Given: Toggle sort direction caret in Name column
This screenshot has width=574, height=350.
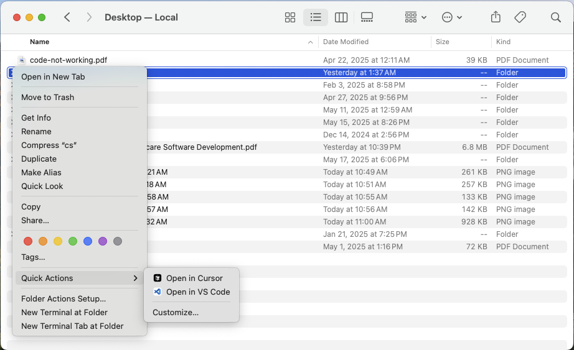Looking at the screenshot, I should (311, 42).
